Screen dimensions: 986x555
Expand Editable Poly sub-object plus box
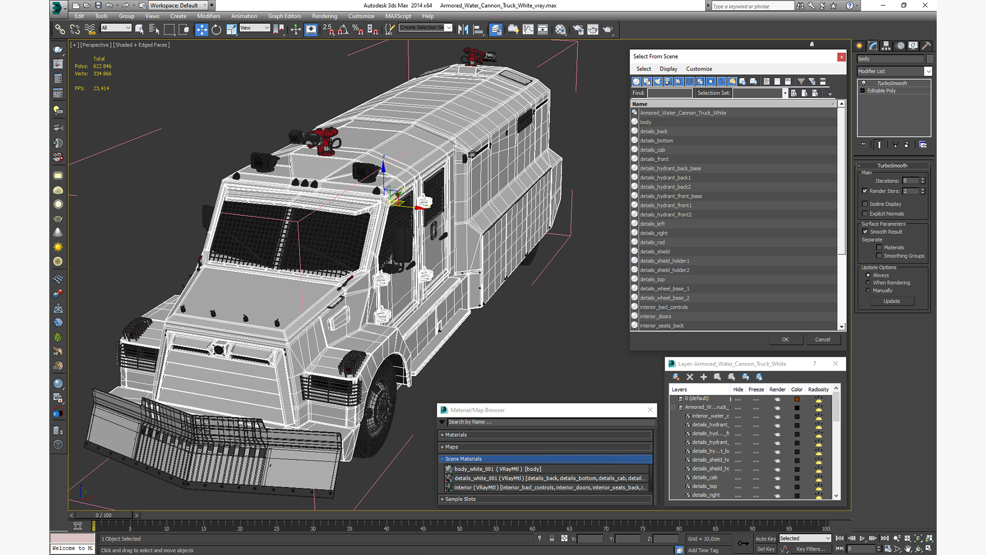863,91
